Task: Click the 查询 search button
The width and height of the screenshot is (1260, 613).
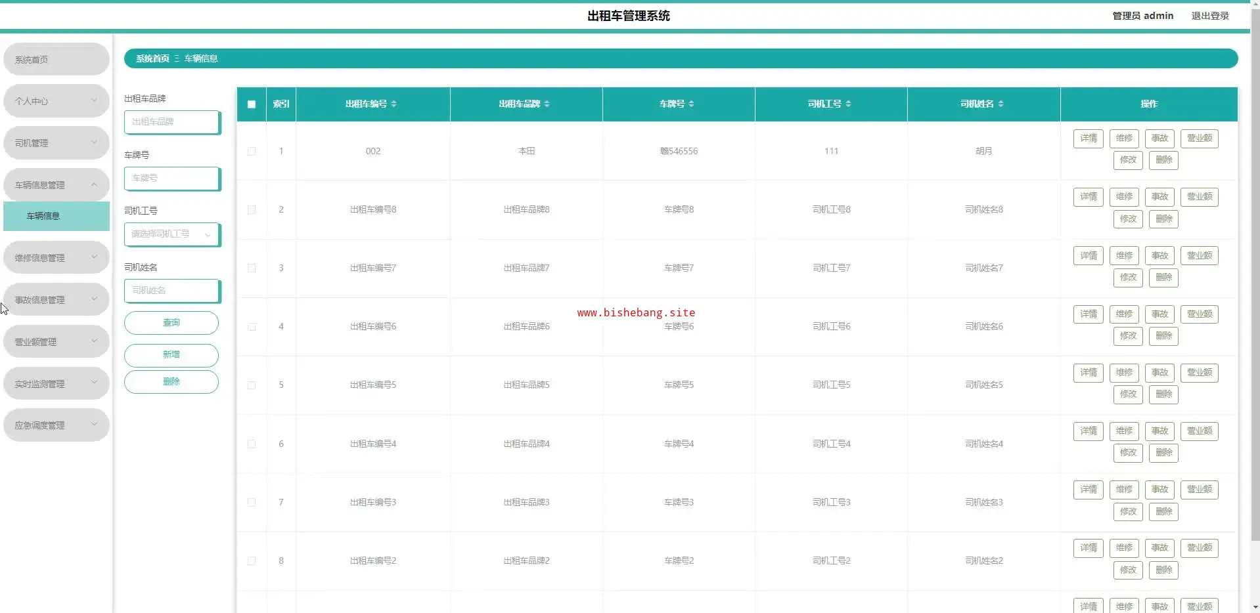Action: [x=171, y=323]
